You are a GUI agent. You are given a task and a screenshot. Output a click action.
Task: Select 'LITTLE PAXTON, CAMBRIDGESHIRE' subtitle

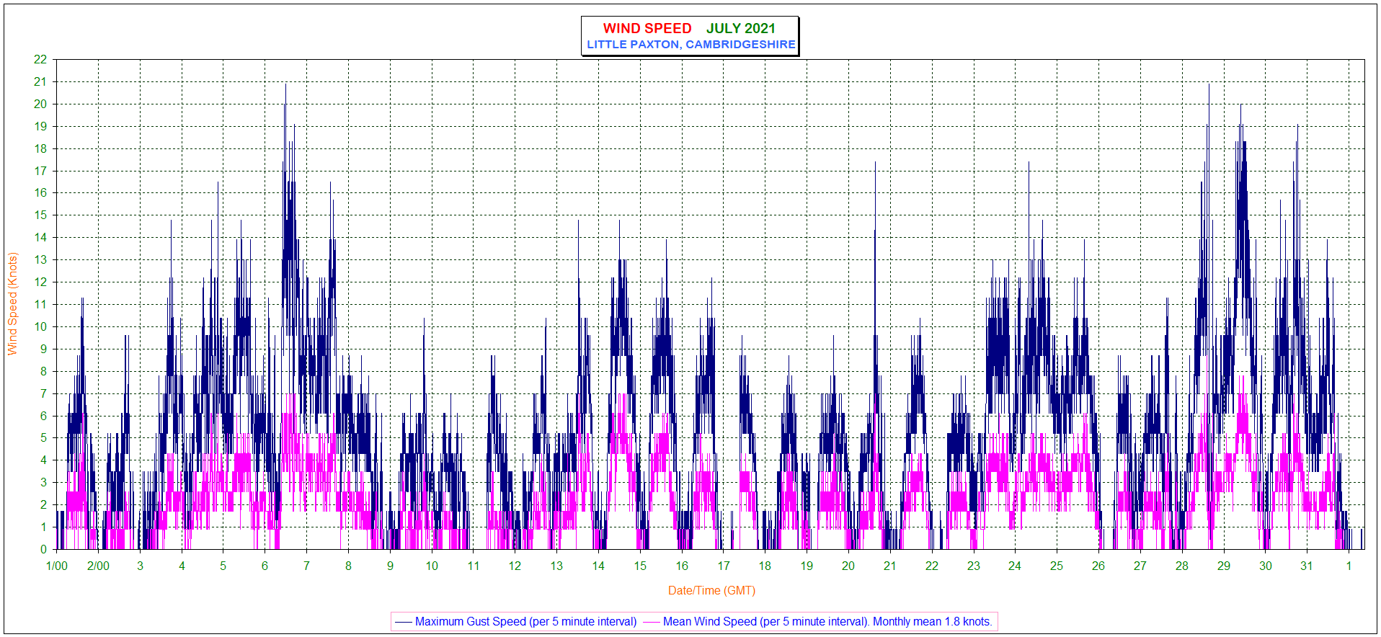coord(691,45)
